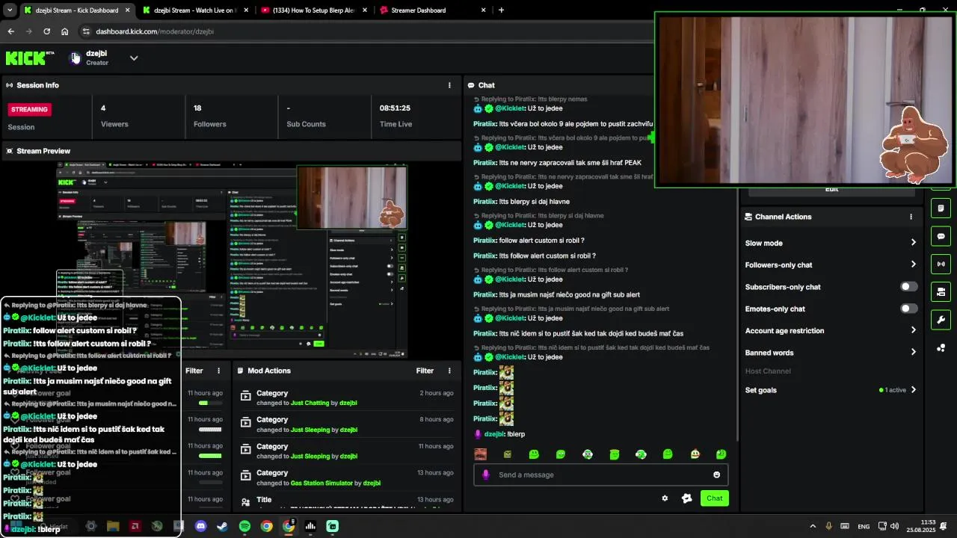Open Filter in activity feed panel
Image resolution: width=957 pixels, height=538 pixels.
tap(194, 371)
